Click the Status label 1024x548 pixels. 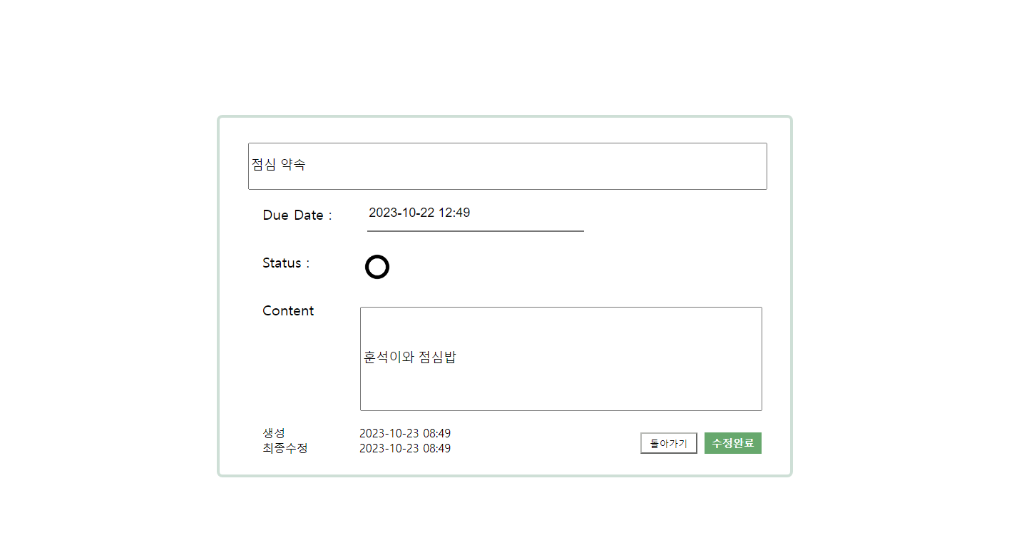(286, 263)
